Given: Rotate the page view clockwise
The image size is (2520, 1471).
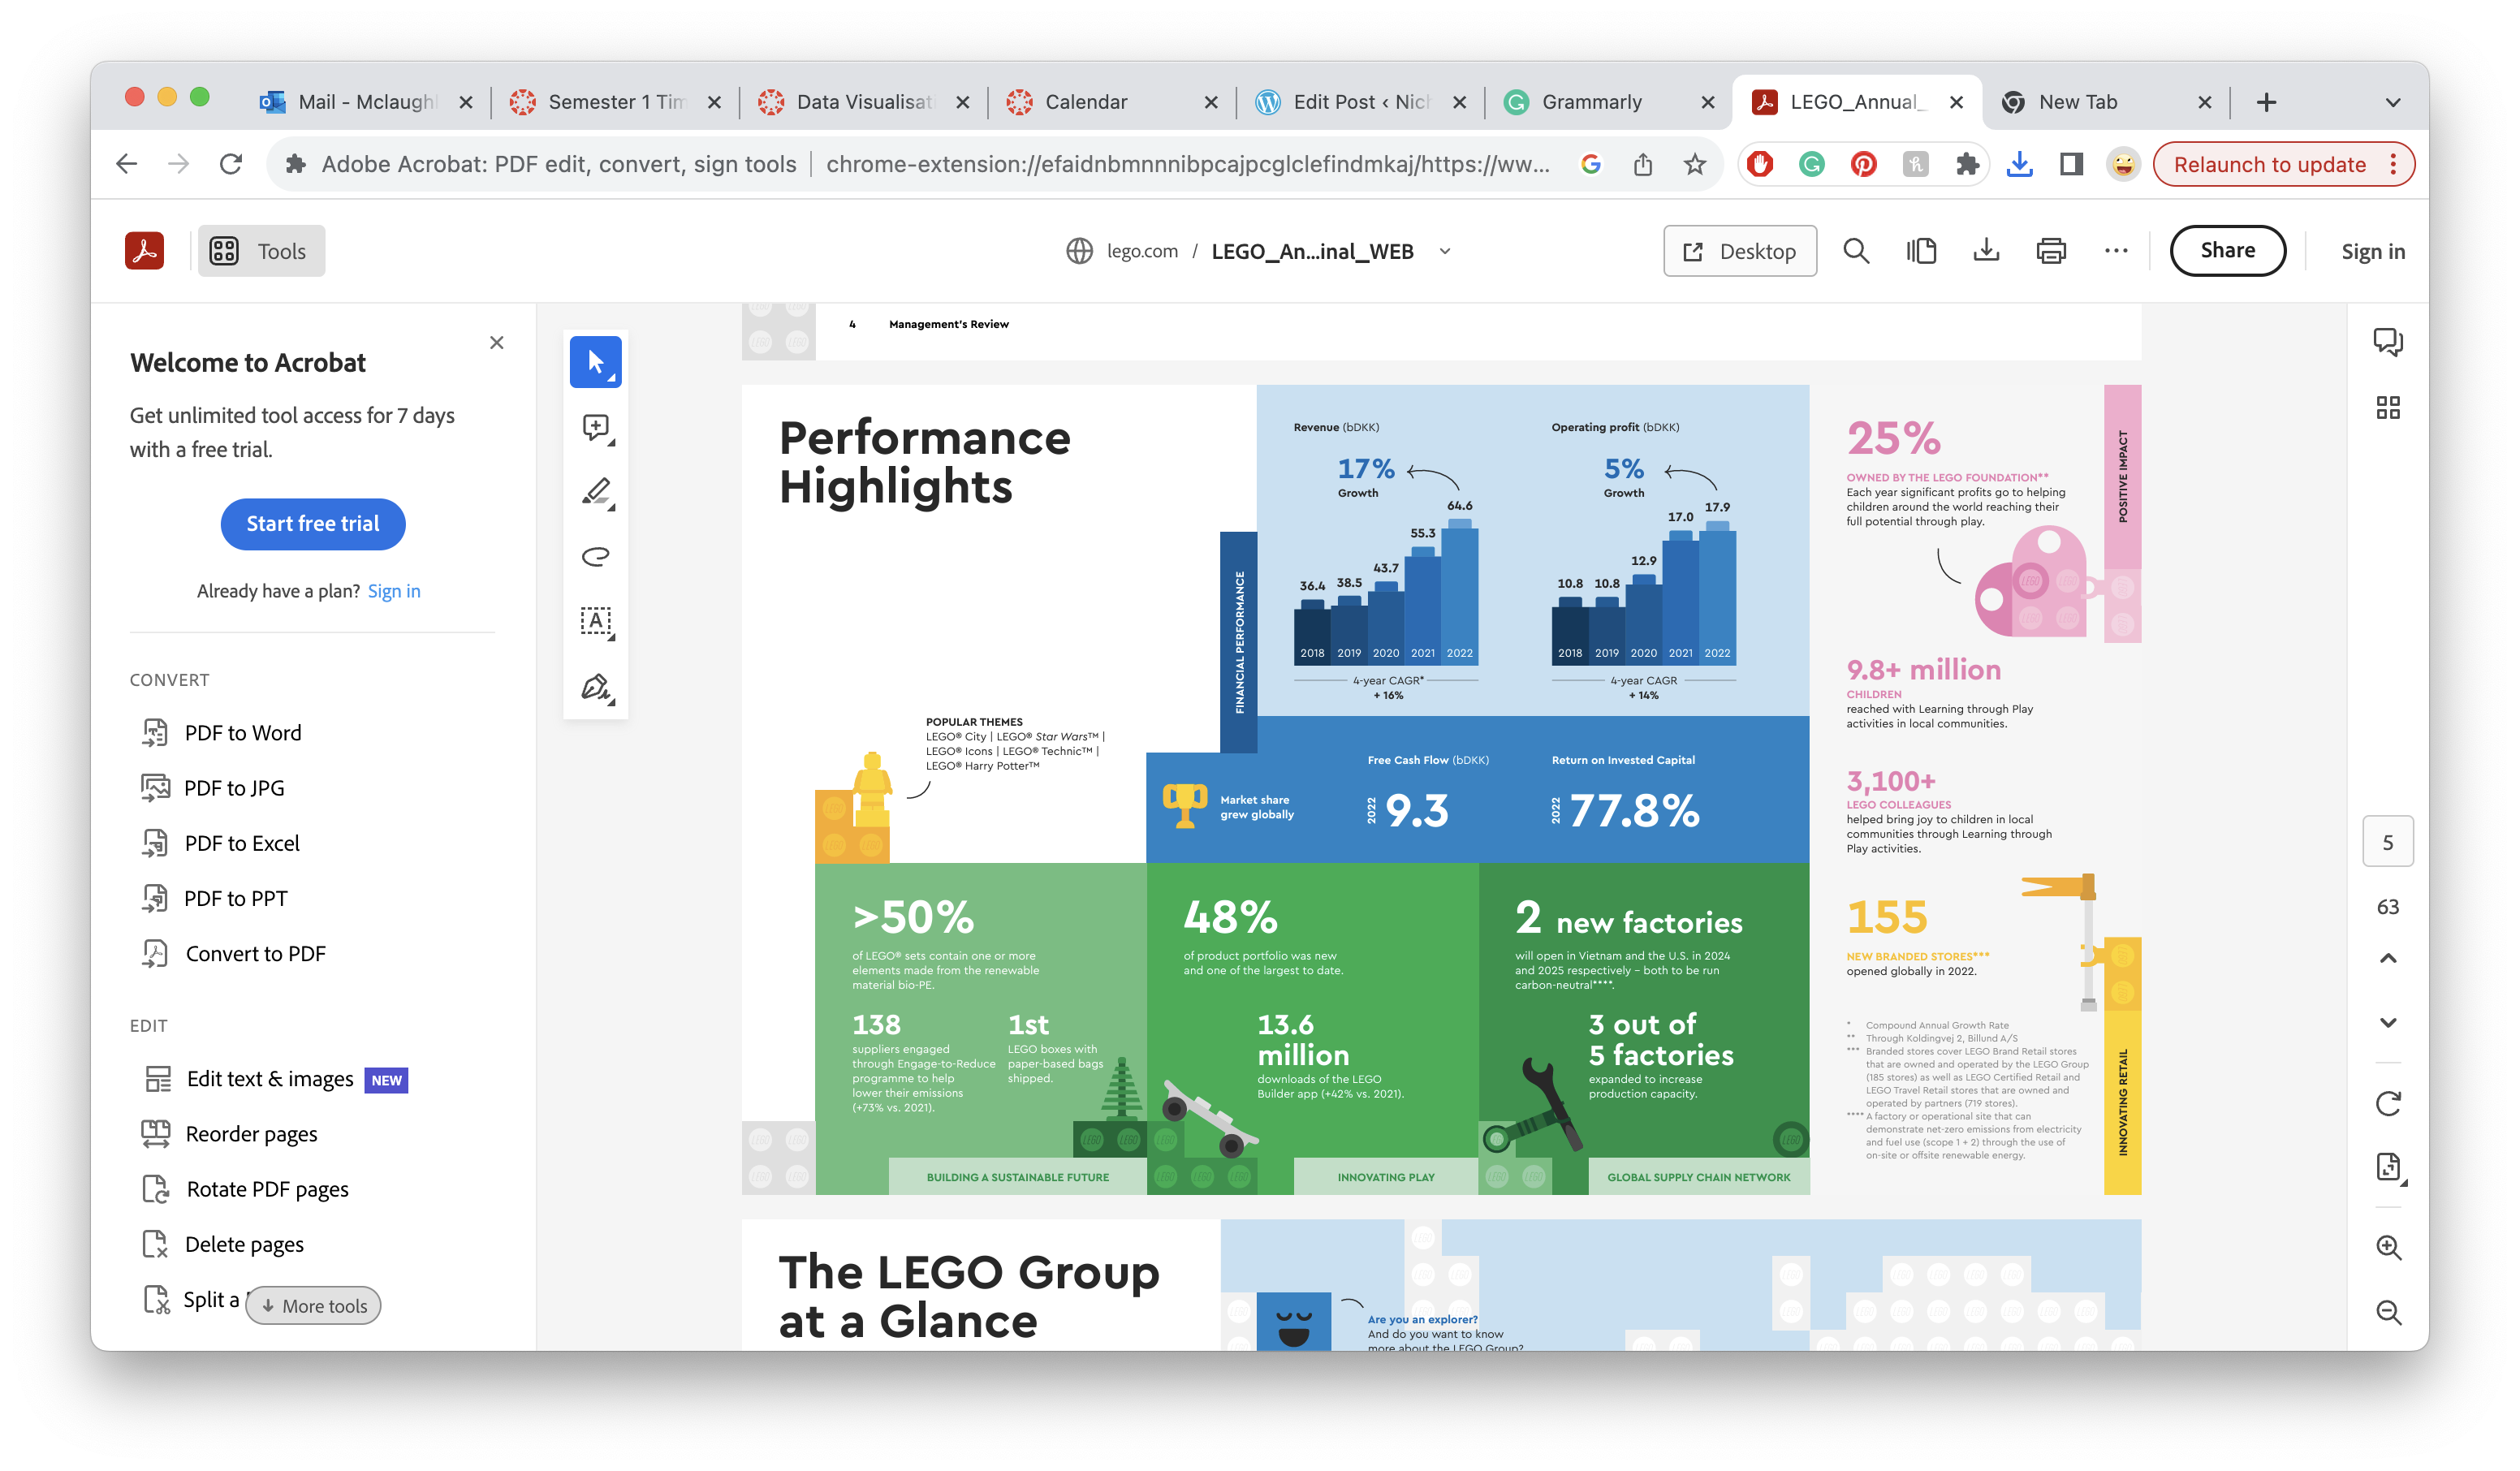Looking at the screenshot, I should point(2388,1103).
